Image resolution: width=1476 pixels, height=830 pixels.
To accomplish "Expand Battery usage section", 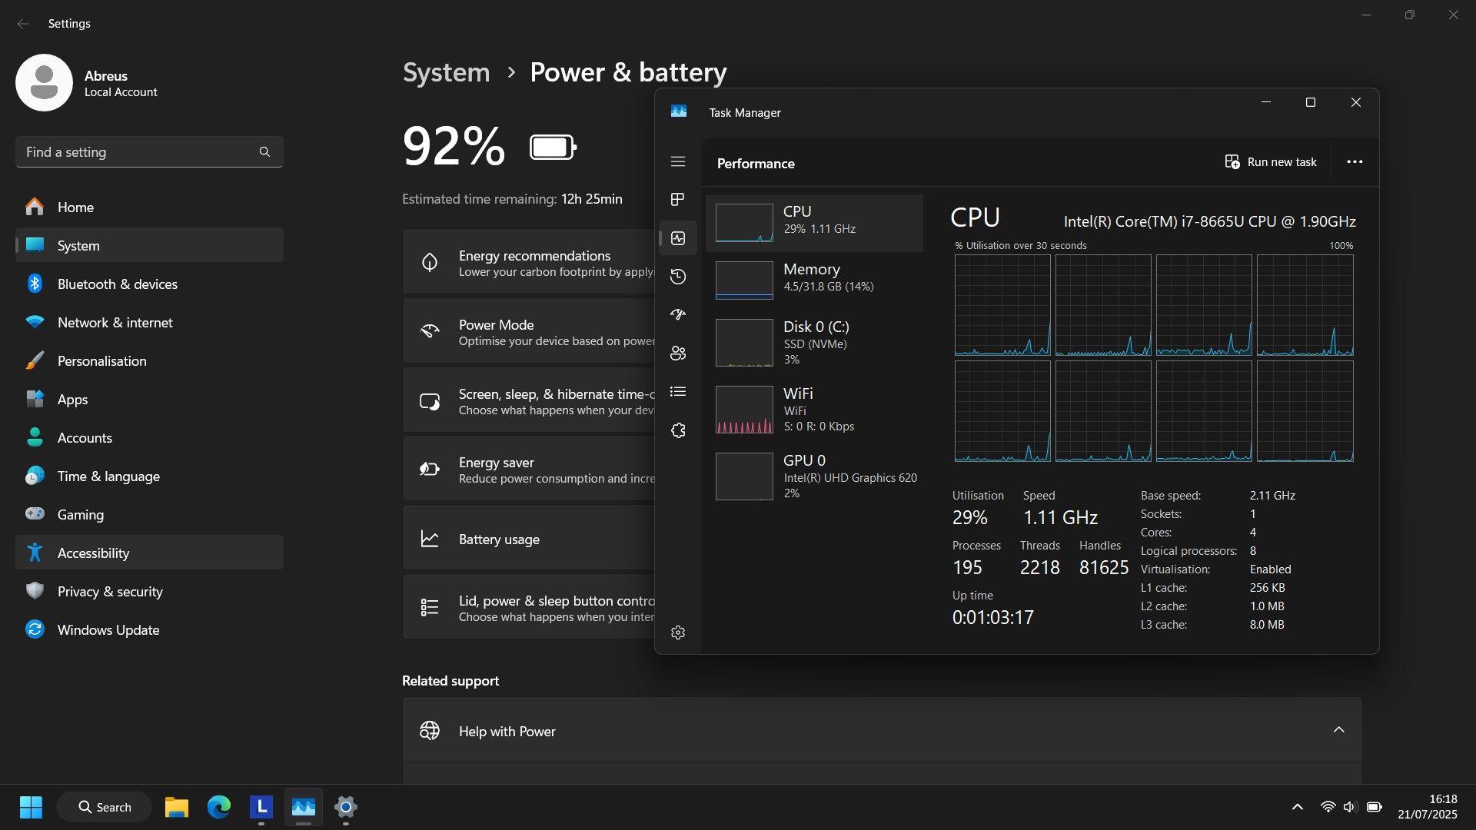I will point(529,539).
